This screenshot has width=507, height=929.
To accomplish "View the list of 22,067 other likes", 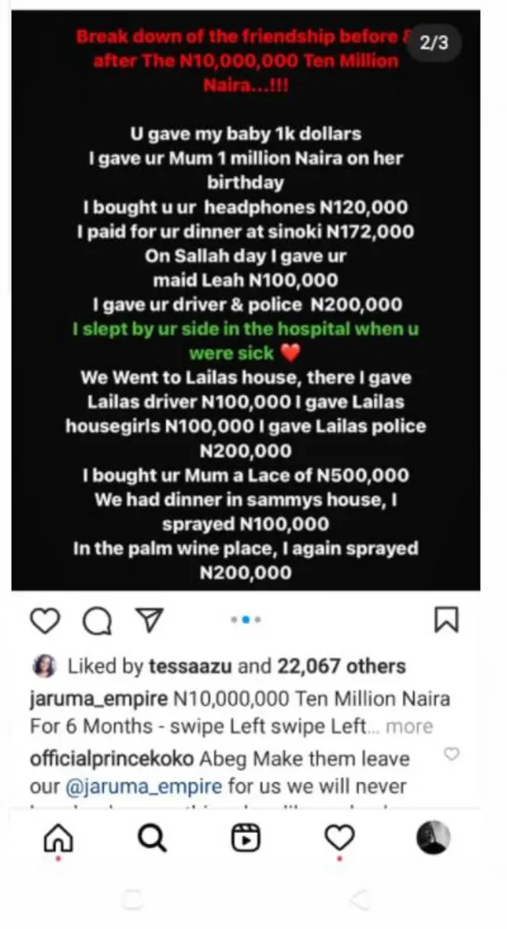I will coord(341,667).
